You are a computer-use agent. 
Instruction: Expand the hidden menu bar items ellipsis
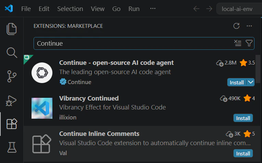(153, 8)
